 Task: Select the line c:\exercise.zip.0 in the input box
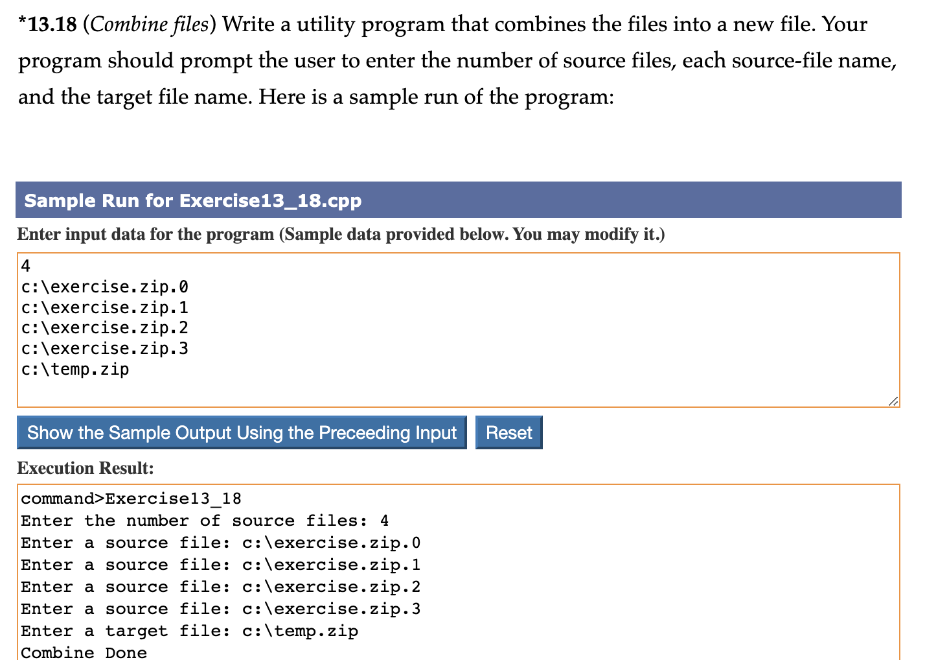click(104, 287)
